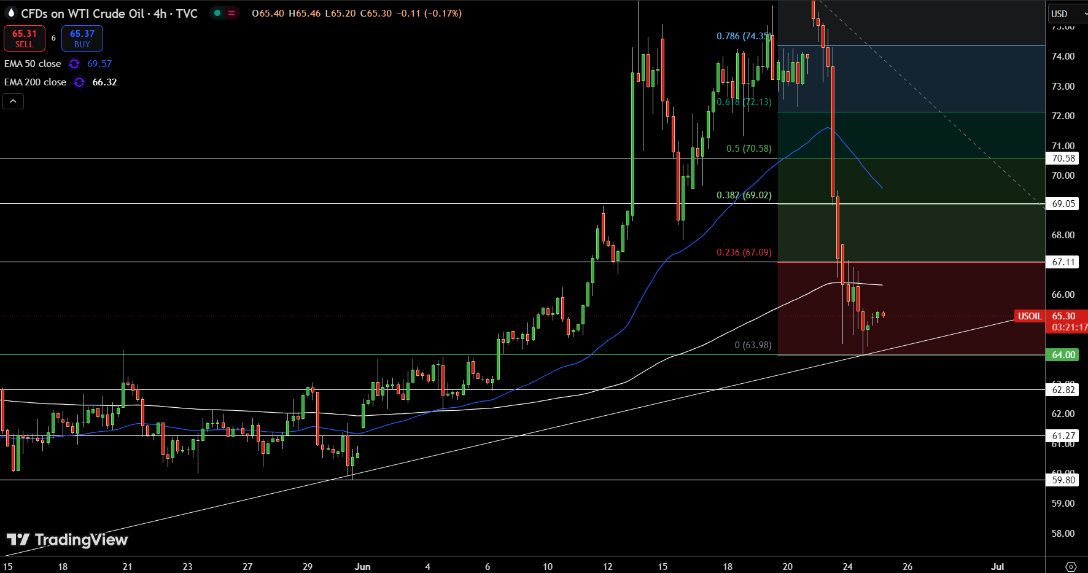The width and height of the screenshot is (1088, 573).
Task: Click the WTI crude oil drop icon
Action: (10, 13)
